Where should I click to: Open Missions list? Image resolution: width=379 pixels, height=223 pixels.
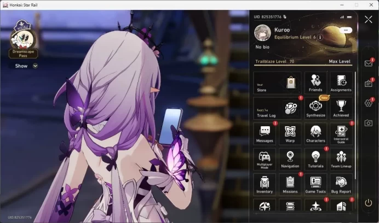290,184
